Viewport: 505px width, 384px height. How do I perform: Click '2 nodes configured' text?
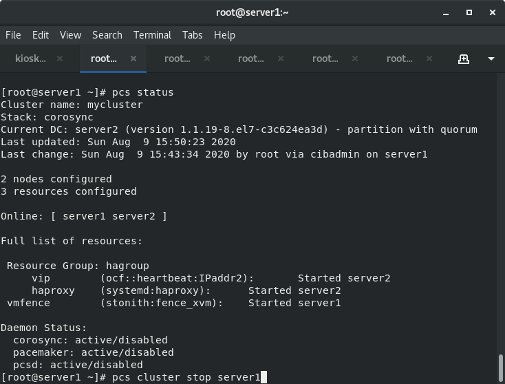click(56, 179)
